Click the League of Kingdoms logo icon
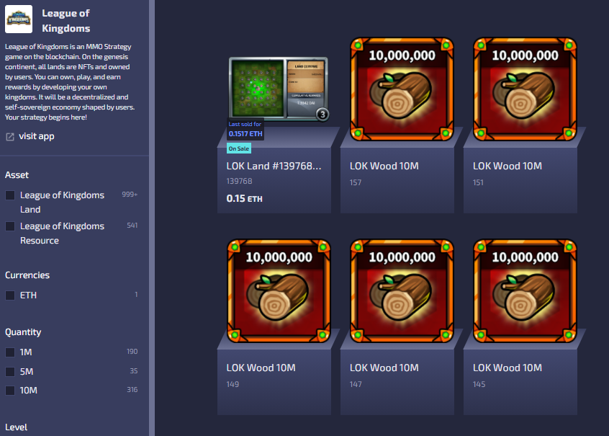The width and height of the screenshot is (609, 436). [x=19, y=19]
